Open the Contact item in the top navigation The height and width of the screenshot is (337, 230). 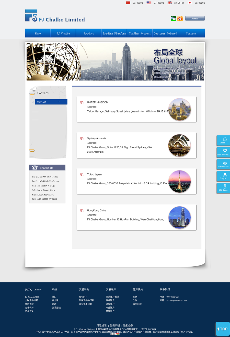click(191, 33)
